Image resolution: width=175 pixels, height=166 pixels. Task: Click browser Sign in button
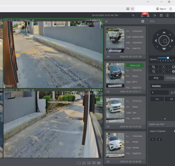[161, 9]
